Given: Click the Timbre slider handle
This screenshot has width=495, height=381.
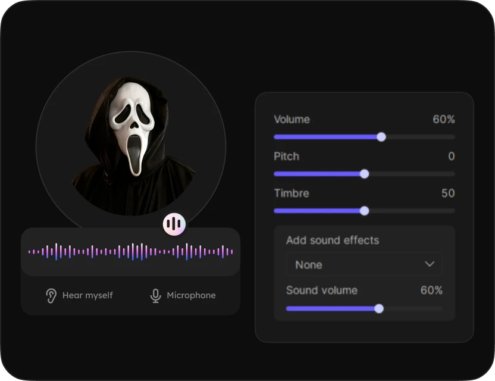Looking at the screenshot, I should pos(365,211).
